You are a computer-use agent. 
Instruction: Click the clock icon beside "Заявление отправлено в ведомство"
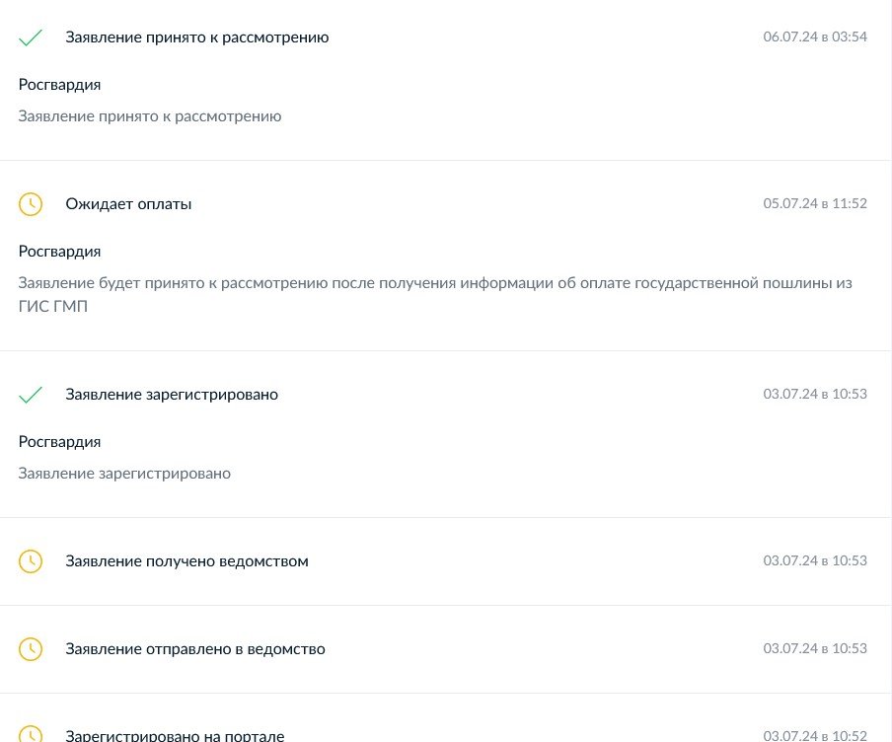point(31,649)
